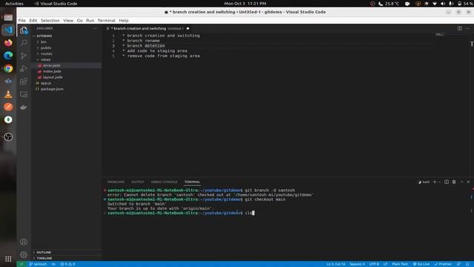Image resolution: width=474 pixels, height=267 pixels.
Task: Click santosh branch in status bar
Action: (38, 264)
